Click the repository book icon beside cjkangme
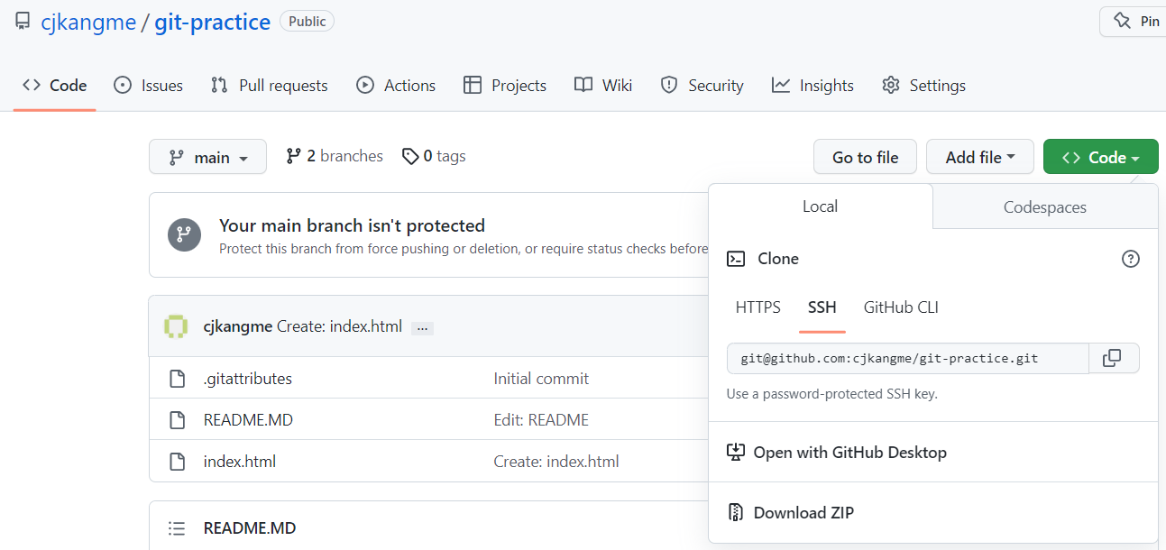The height and width of the screenshot is (550, 1166). click(x=23, y=21)
